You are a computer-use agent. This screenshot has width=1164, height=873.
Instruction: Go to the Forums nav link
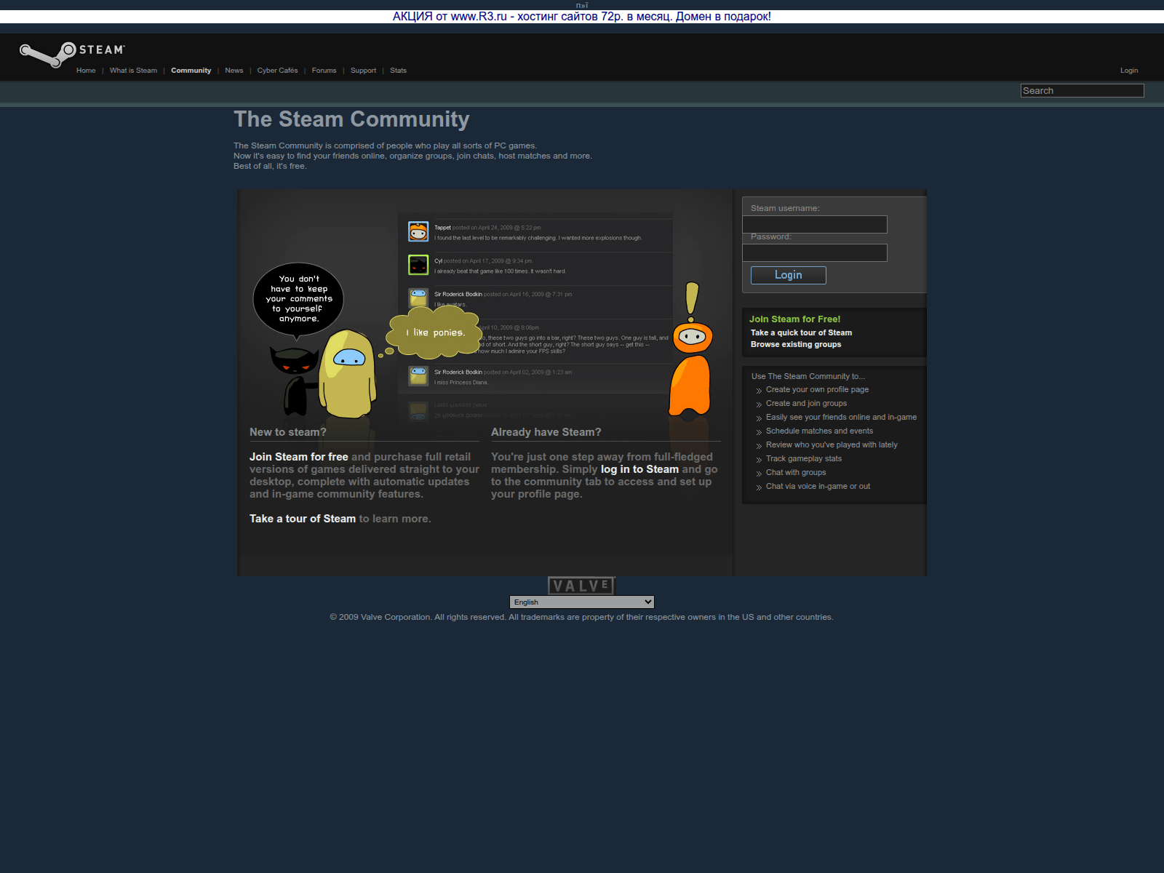324,71
